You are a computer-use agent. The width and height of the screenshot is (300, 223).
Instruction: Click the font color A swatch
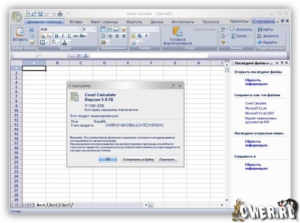(64, 42)
